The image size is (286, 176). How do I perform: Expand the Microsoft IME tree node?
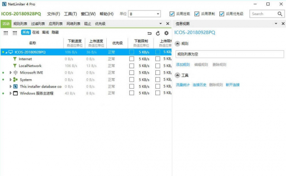click(x=10, y=73)
